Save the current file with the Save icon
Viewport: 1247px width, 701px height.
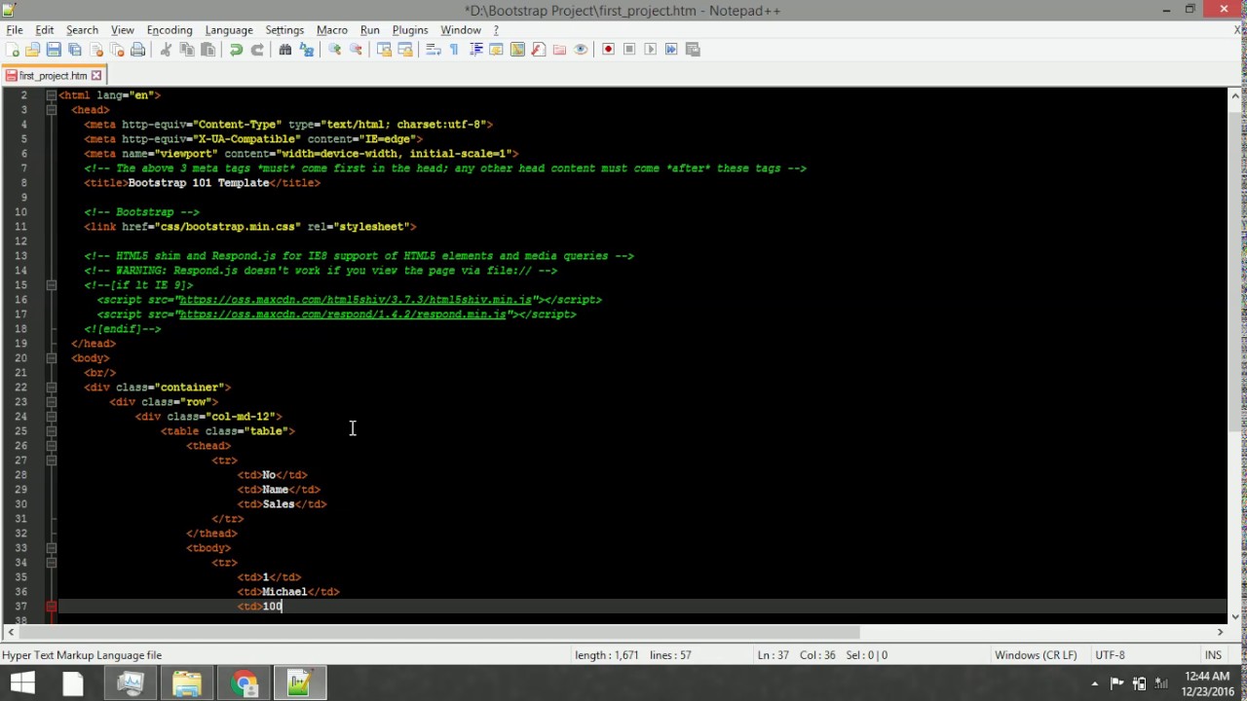coord(54,50)
